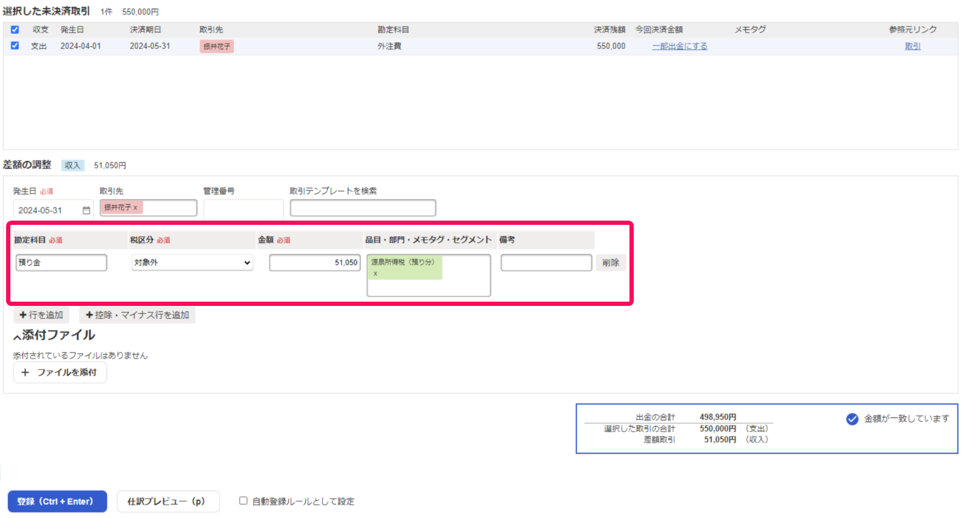
Task: Click the 一部出金にする link
Action: 679,46
